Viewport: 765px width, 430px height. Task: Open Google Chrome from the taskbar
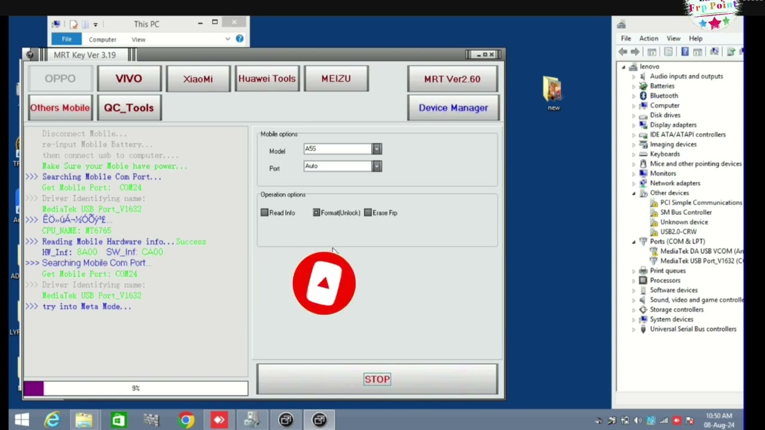[186, 420]
